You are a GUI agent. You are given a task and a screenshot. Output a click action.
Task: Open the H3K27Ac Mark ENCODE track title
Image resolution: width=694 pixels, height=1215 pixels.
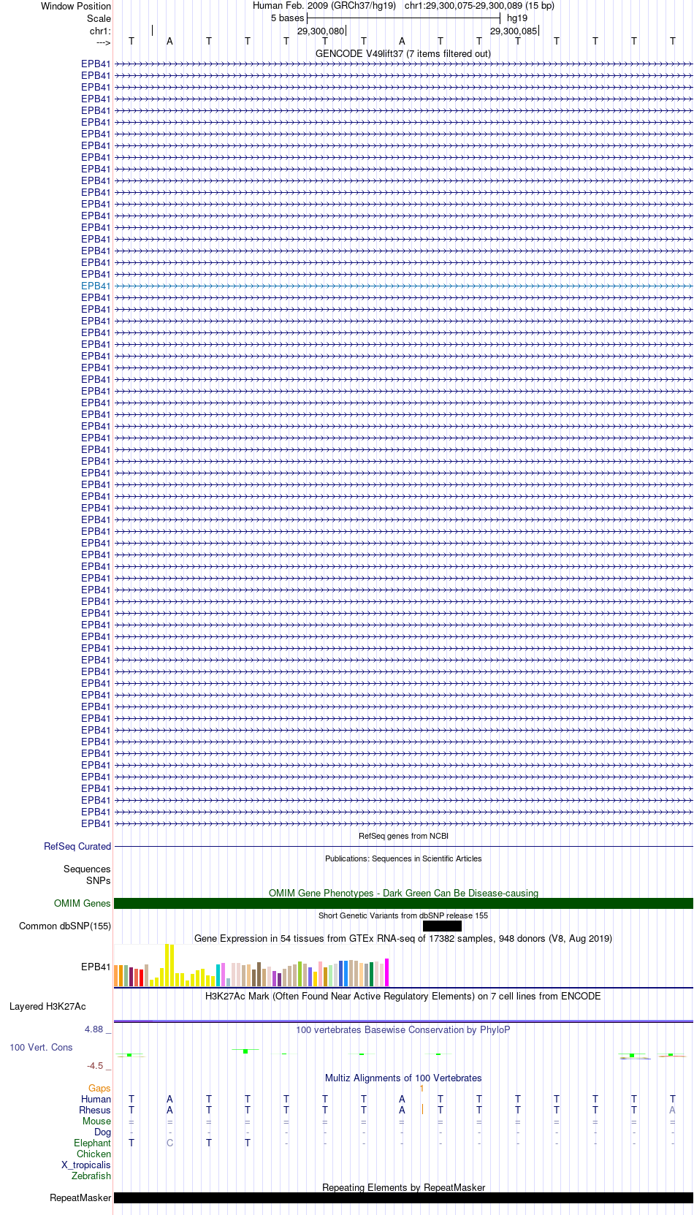click(403, 996)
